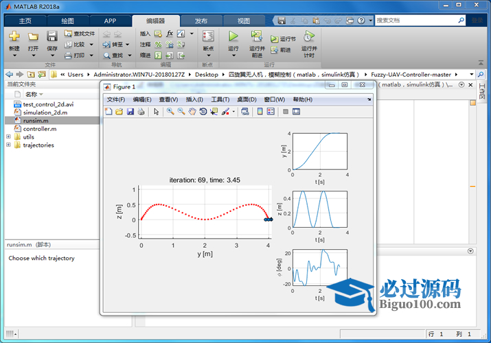Print the figure from Figure toolbar
Screen dimensions: 491x343
point(141,112)
